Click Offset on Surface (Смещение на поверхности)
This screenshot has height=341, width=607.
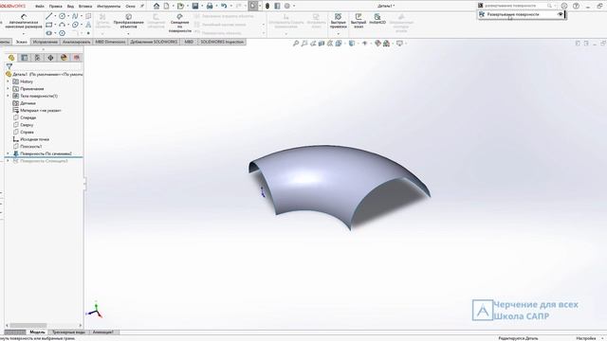tap(179, 23)
